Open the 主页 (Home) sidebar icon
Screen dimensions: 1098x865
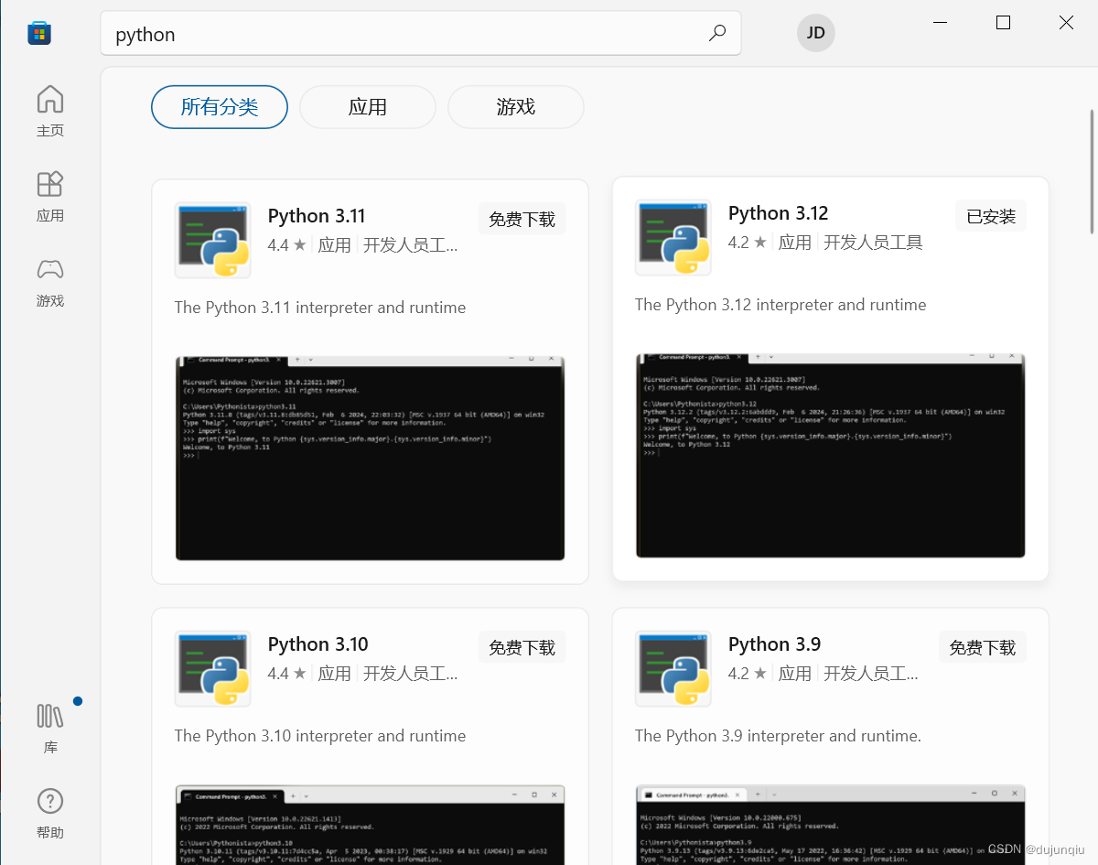pyautogui.click(x=49, y=110)
